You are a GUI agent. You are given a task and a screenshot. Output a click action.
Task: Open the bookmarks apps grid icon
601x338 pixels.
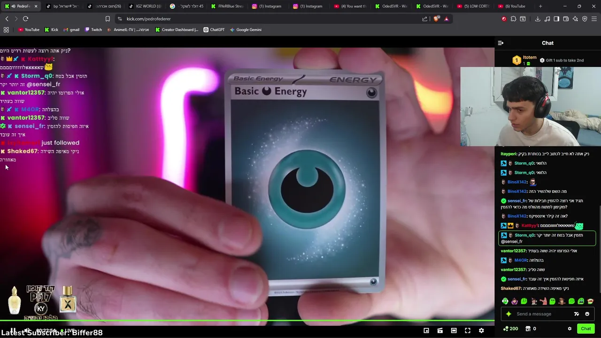[6, 30]
